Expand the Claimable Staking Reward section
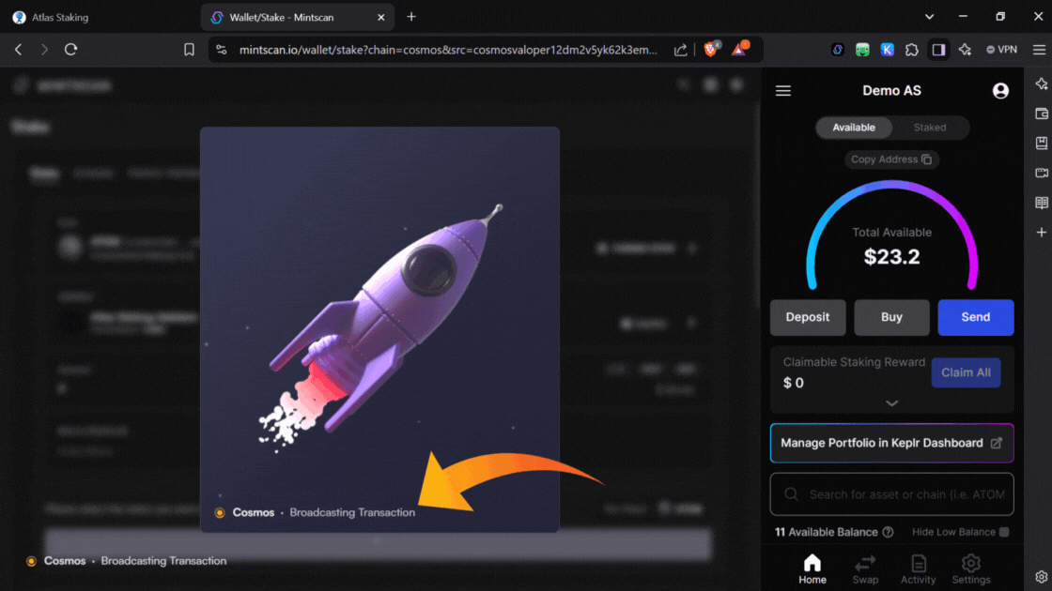The width and height of the screenshot is (1052, 591). [x=891, y=402]
